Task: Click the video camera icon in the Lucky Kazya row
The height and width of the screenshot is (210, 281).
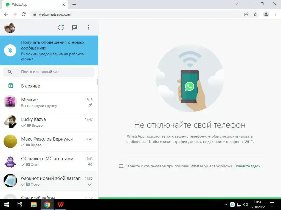Action: click(x=29, y=125)
